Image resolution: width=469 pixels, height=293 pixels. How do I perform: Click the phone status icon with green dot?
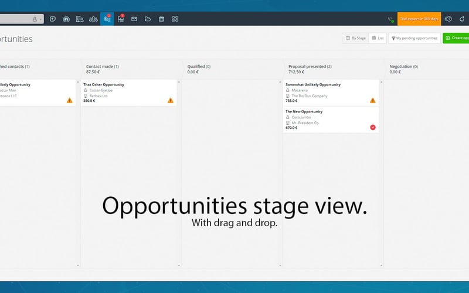pos(390,19)
